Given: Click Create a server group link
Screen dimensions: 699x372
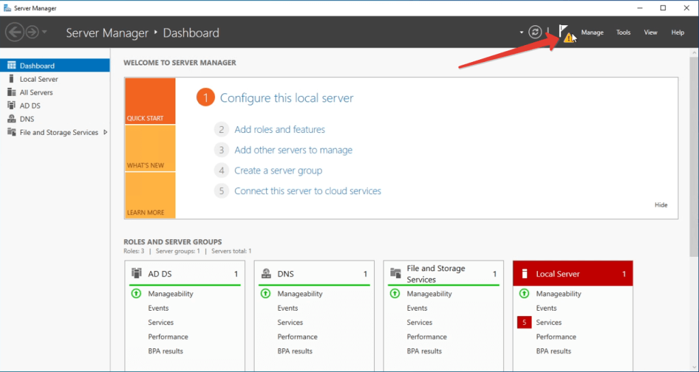Looking at the screenshot, I should click(279, 170).
